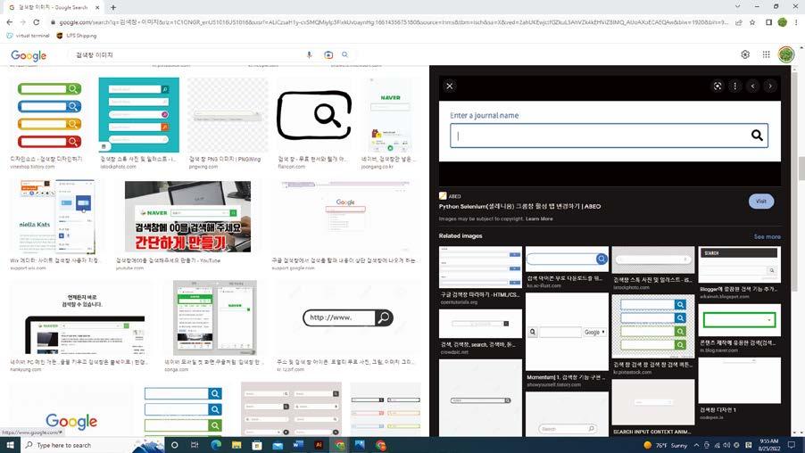Open the UPS Shipping bookmark

pyautogui.click(x=77, y=36)
